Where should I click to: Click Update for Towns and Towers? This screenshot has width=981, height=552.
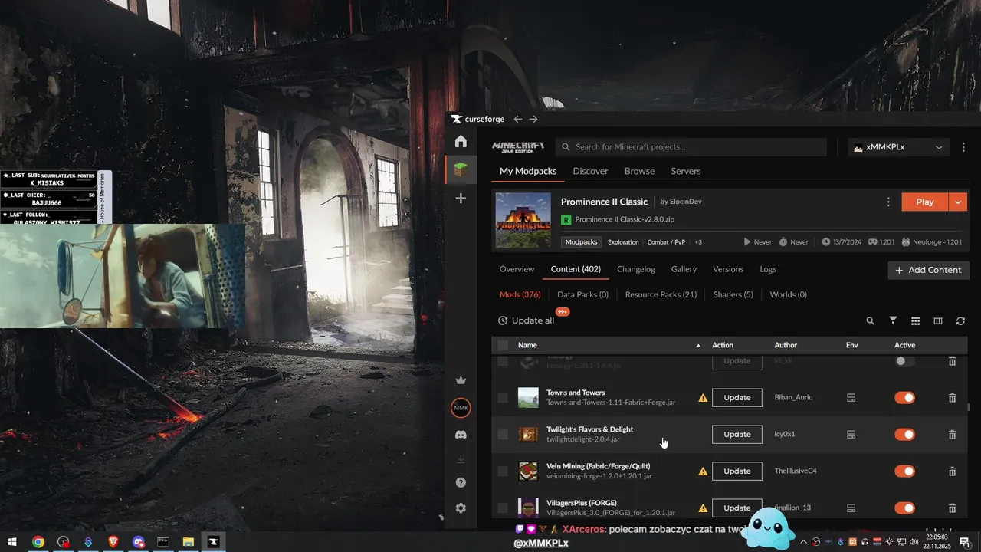pos(737,398)
